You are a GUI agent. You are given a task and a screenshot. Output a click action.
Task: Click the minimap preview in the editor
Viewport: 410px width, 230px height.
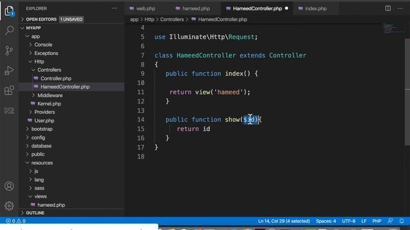[x=393, y=28]
